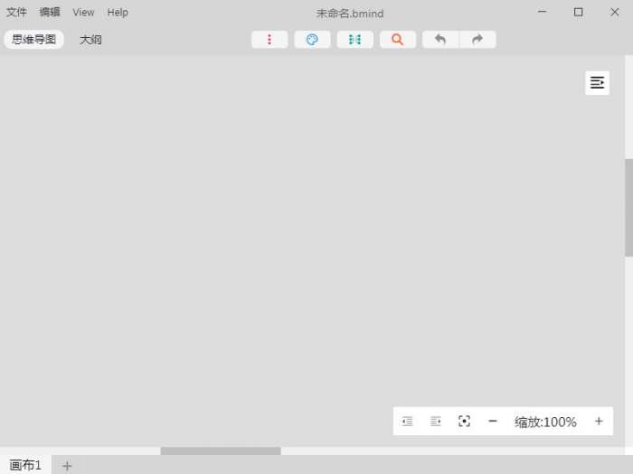Switch to the 思维导图 view
The width and height of the screenshot is (633, 474).
34,40
